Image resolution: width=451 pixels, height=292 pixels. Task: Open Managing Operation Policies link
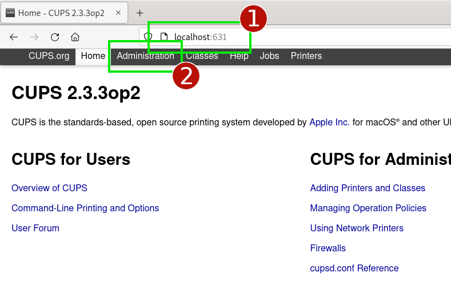[368, 208]
